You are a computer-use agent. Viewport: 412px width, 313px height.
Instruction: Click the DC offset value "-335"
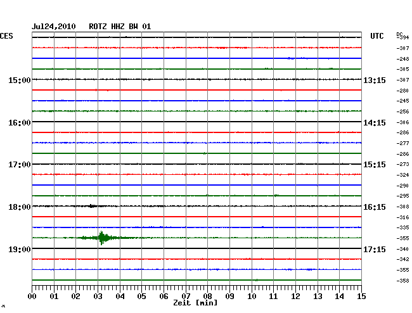tap(402, 227)
